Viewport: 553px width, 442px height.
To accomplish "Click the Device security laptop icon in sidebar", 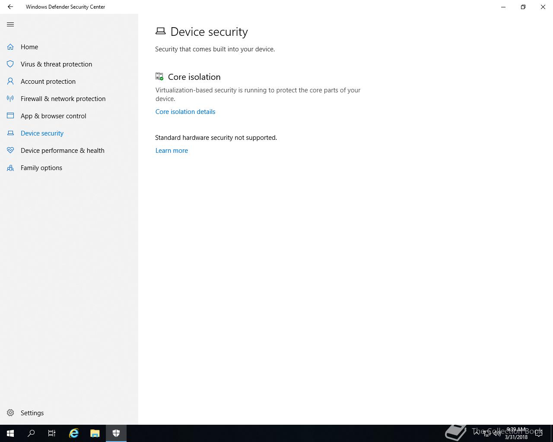I will (x=10, y=133).
